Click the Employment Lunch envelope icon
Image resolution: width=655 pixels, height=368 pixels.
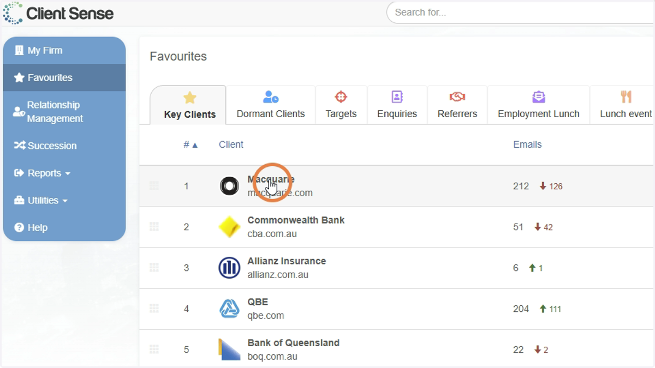tap(539, 97)
